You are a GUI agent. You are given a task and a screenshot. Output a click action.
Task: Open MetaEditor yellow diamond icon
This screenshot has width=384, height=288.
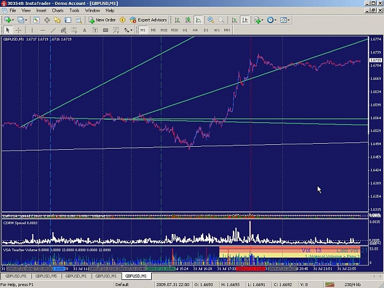pyautogui.click(x=122, y=20)
